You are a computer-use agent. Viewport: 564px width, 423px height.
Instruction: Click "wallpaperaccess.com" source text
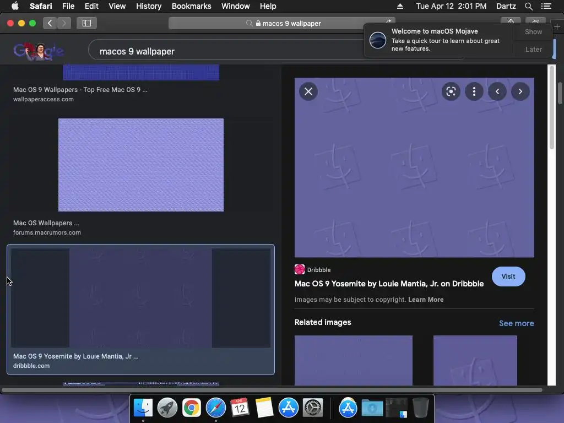pos(43,99)
